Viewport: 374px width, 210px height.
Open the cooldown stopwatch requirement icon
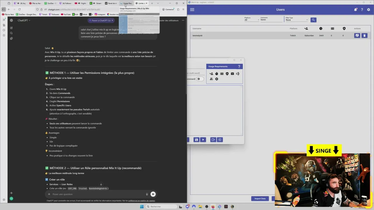pos(217,74)
